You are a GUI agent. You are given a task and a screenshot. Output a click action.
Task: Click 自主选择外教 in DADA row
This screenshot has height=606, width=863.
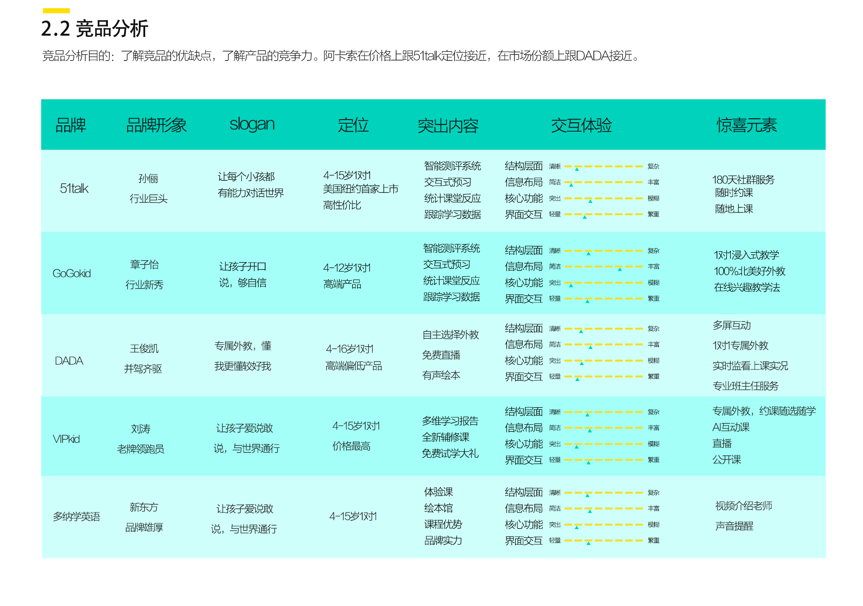(450, 334)
